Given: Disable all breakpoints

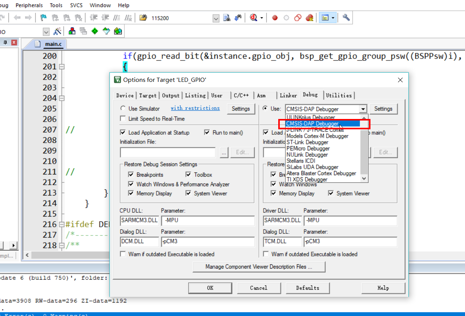Looking at the screenshot, I should point(298,18).
